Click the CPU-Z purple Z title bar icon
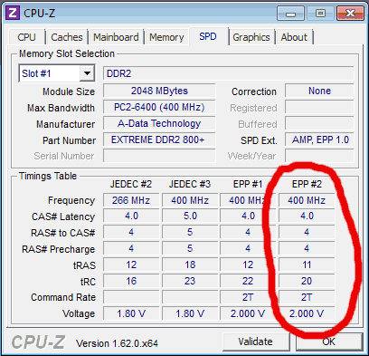Screen dimensions: 369x356 click(x=13, y=13)
